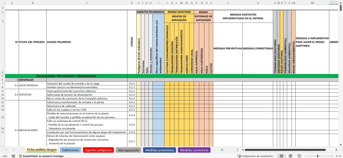343x158 pixels.
Task: Select column header AB
Action: 312,3
